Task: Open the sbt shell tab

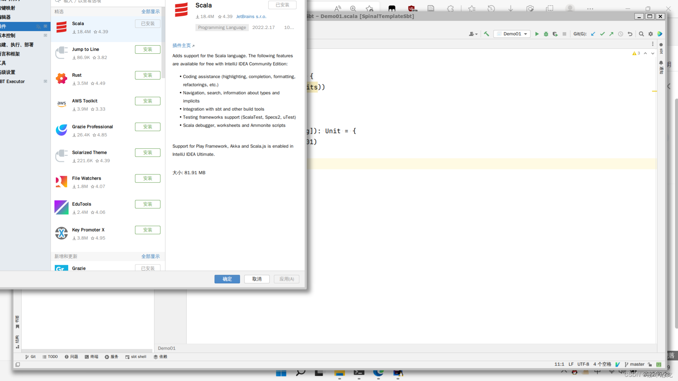Action: pyautogui.click(x=136, y=357)
